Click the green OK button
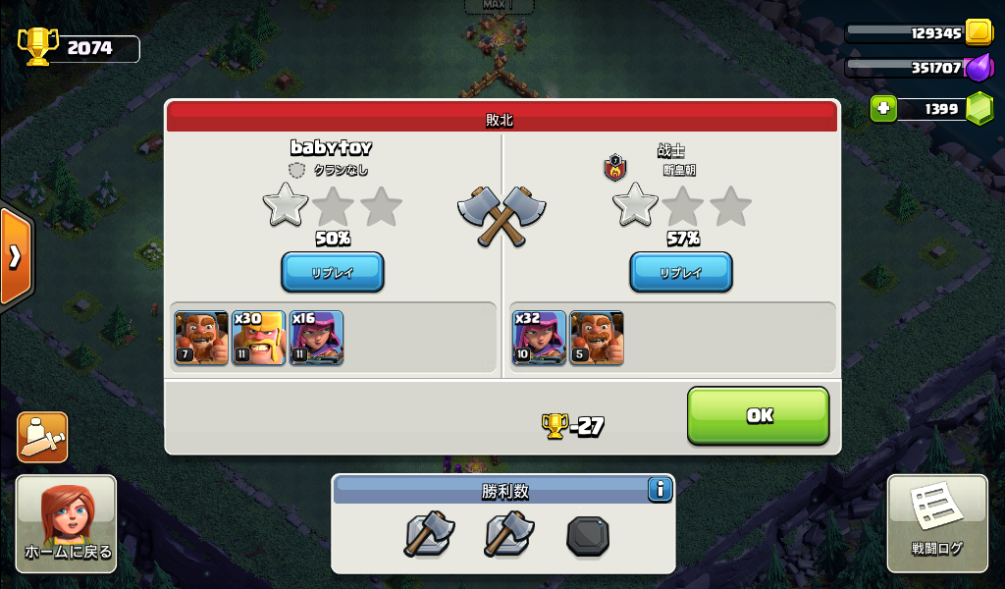 (x=759, y=415)
